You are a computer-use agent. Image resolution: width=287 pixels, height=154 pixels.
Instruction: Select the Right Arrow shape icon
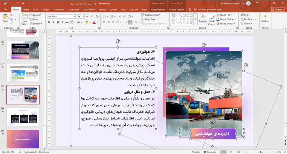pos(184,19)
